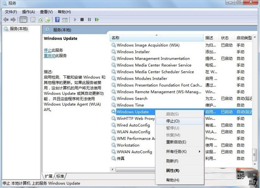Click gear icon of WinHTTP Web Proxy row

pos(113,118)
